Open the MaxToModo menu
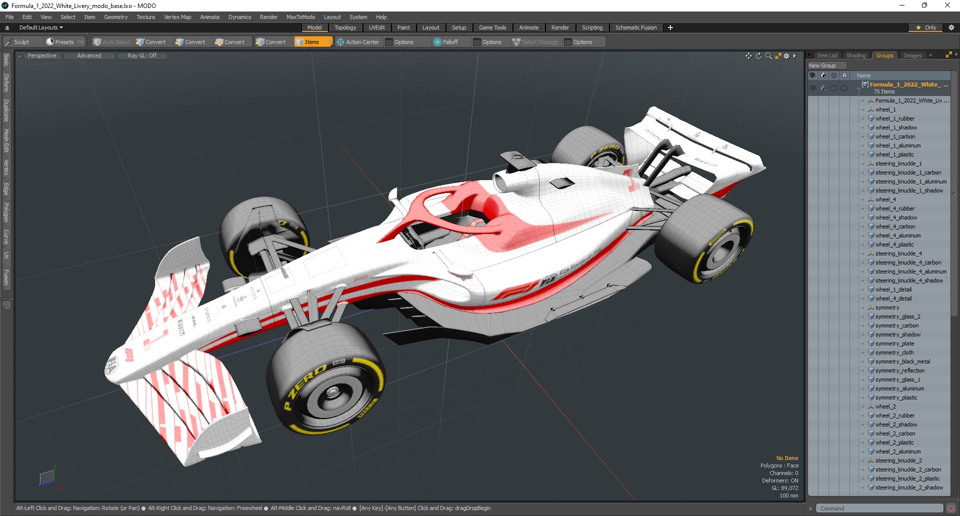This screenshot has width=960, height=516. point(300,17)
